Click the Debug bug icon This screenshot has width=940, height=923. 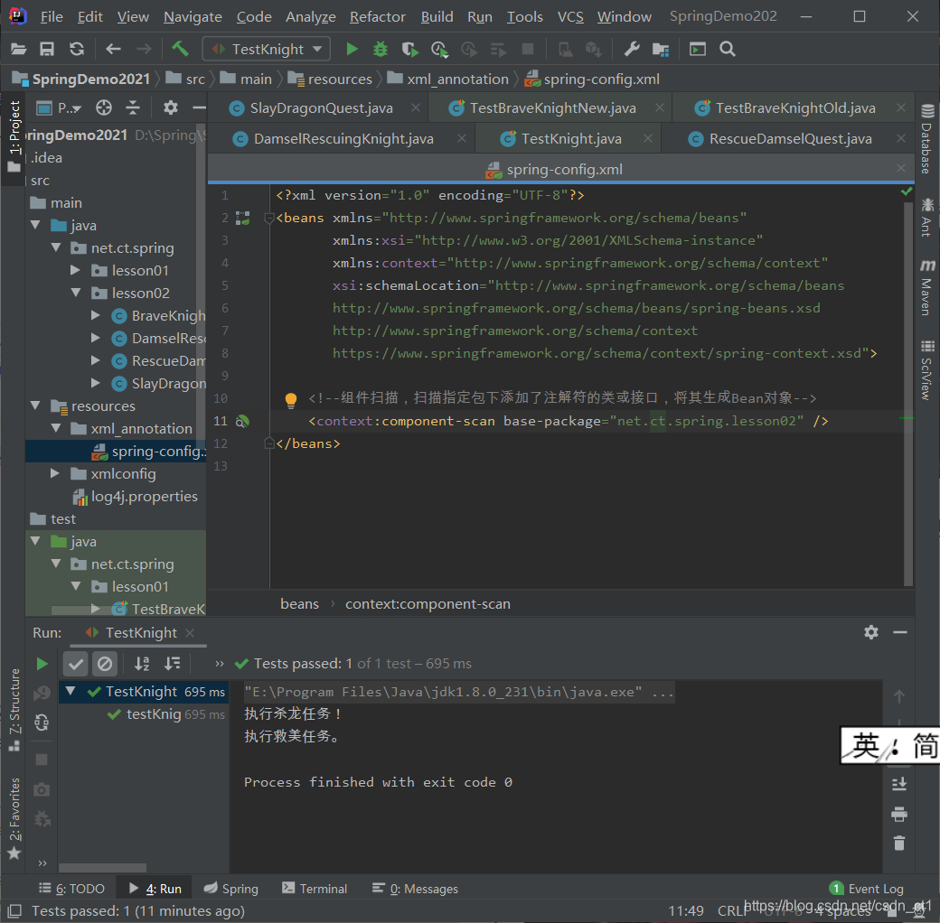pos(381,49)
